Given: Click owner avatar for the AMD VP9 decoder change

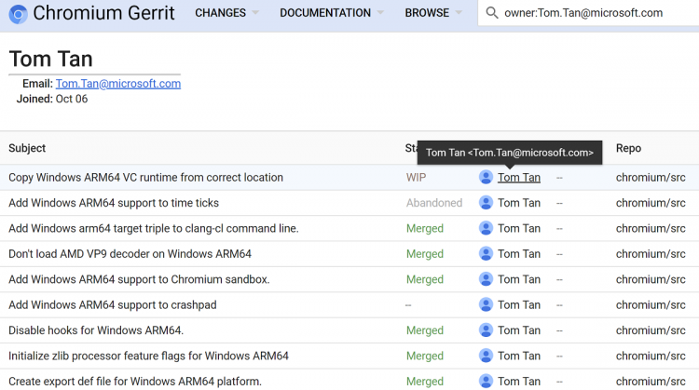Looking at the screenshot, I should pyautogui.click(x=486, y=253).
